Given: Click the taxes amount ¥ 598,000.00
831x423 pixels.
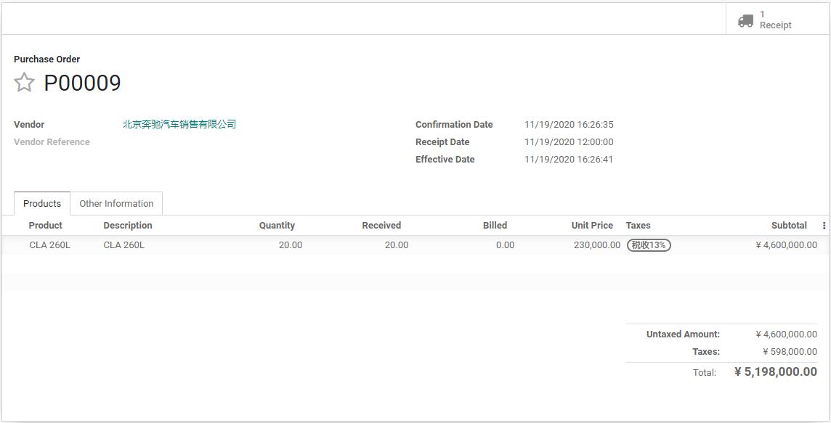Looking at the screenshot, I should coord(790,351).
